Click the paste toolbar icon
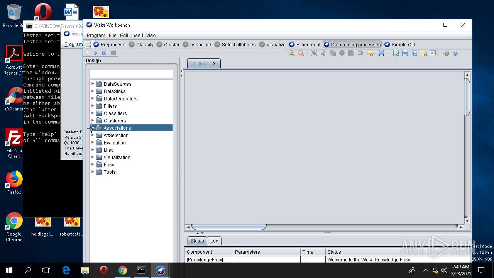 click(x=351, y=53)
